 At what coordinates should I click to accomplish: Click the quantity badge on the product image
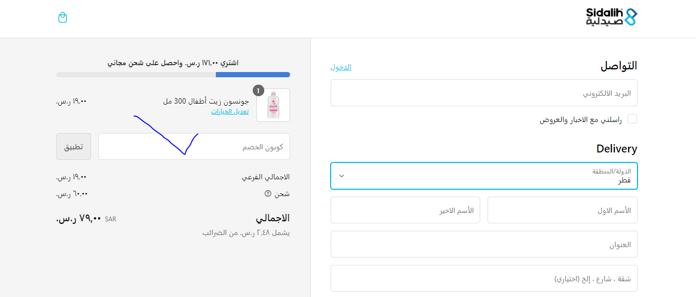click(258, 91)
